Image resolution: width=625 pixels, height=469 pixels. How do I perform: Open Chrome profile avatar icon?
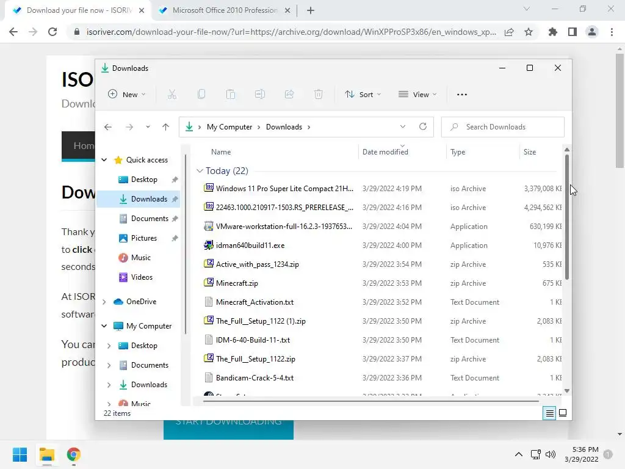click(592, 32)
